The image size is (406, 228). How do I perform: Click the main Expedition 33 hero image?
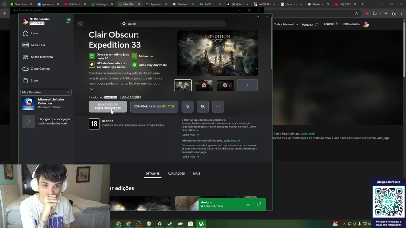click(x=217, y=53)
